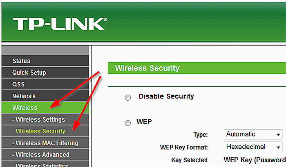
Task: Open Wireless MAC Filtering page
Action: point(45,143)
